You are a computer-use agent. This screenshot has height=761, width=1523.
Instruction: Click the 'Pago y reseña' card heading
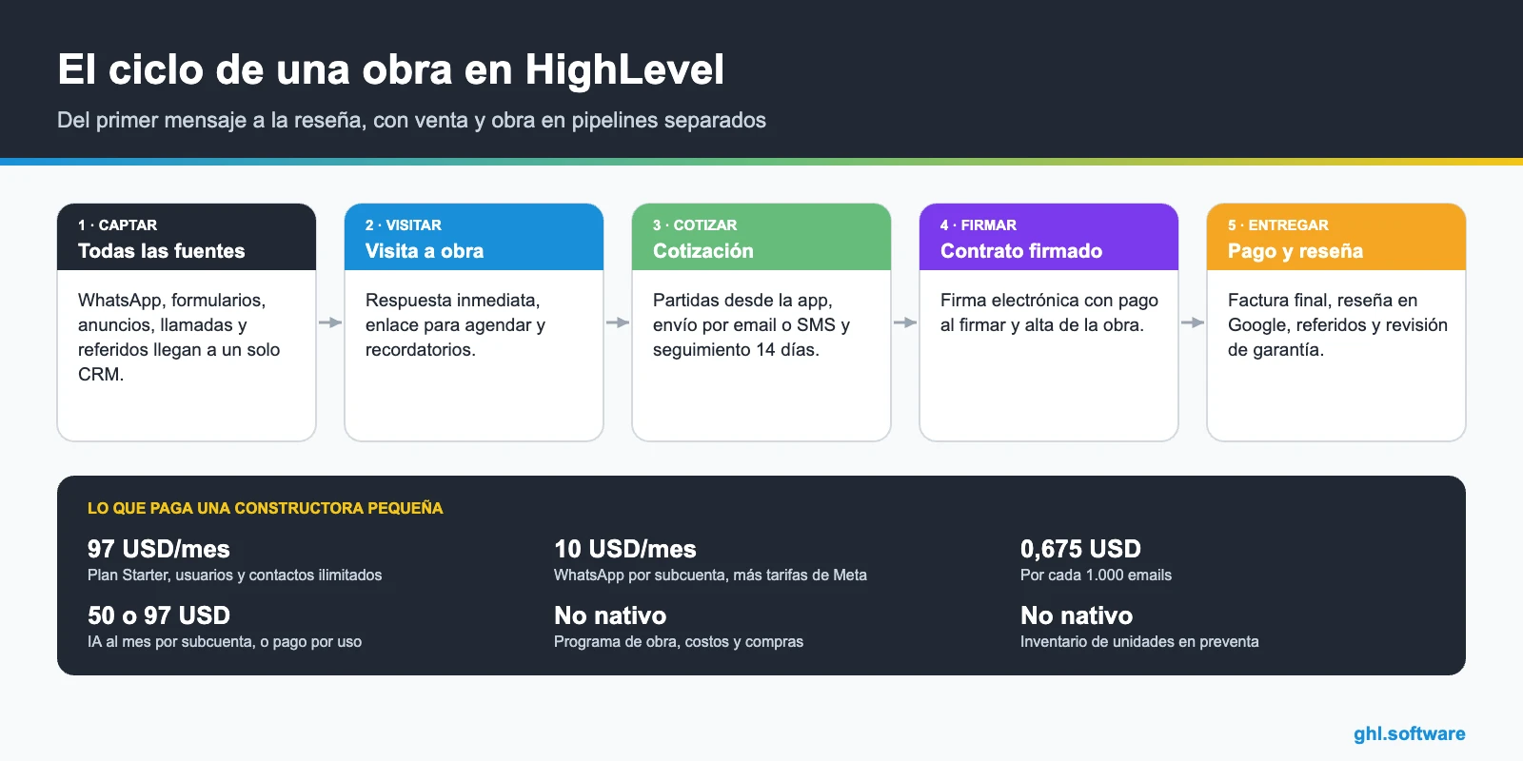[x=1295, y=251]
